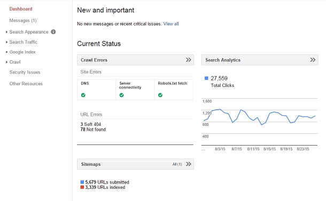Open Other Resources page
The width and height of the screenshot is (326, 201).
[26, 84]
